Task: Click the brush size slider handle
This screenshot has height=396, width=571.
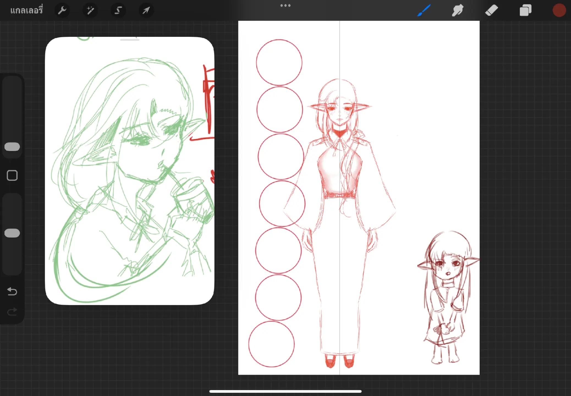Action: [12, 147]
